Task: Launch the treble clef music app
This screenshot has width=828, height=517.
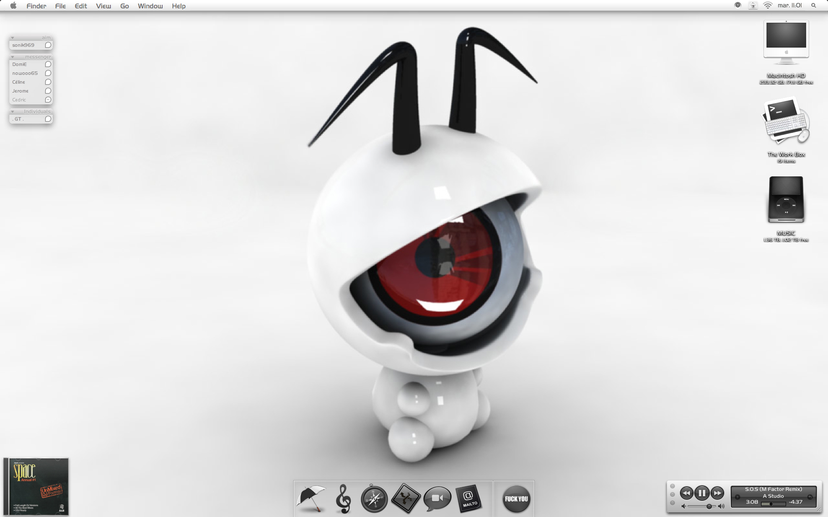Action: tap(343, 499)
